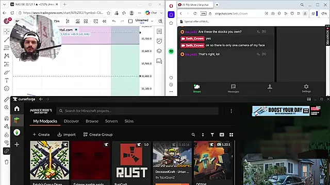Click the layout setup square icon
The width and height of the screenshot is (330, 185).
pyautogui.click(x=130, y=21)
